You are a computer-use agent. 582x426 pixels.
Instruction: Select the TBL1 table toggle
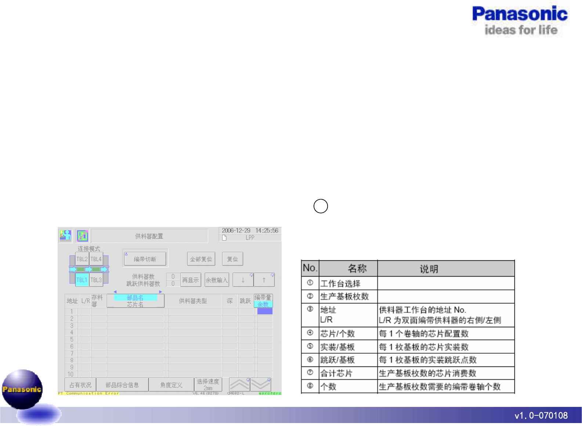(82, 280)
